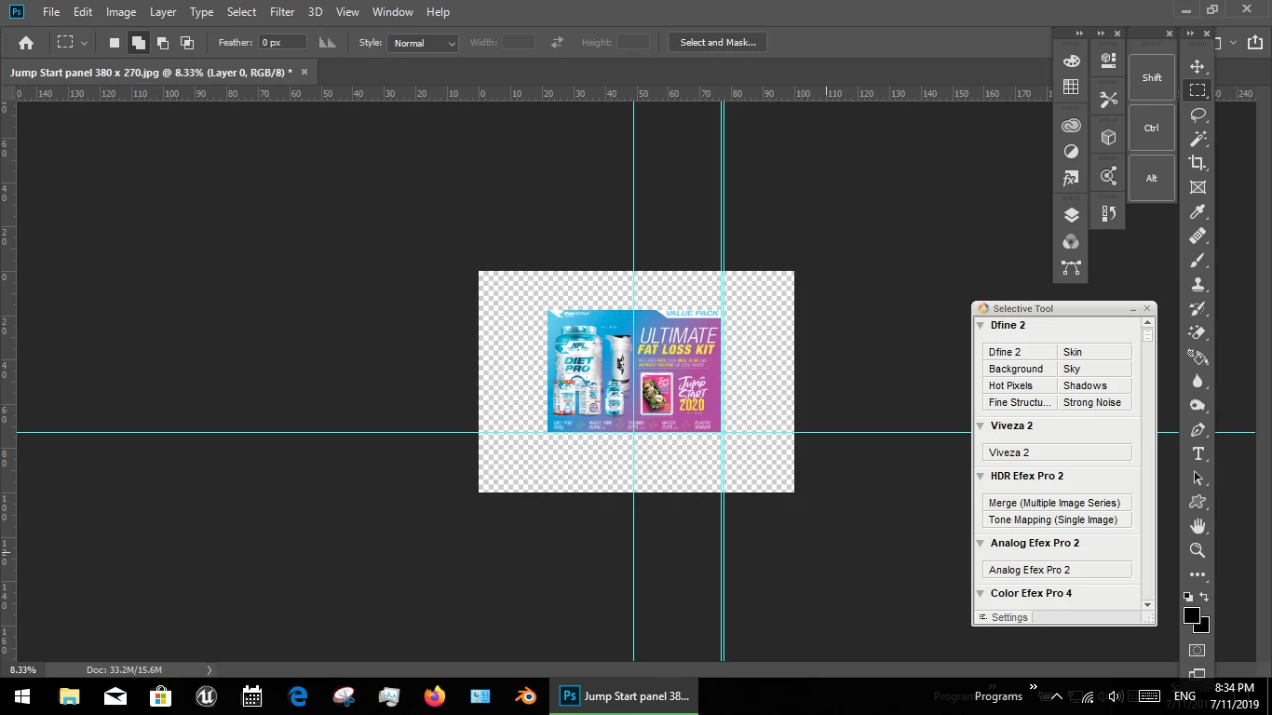
Task: Select the Lasso tool
Action: click(x=1198, y=115)
